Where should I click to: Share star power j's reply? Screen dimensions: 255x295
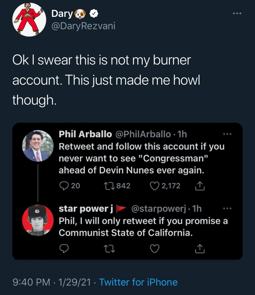[200, 249]
